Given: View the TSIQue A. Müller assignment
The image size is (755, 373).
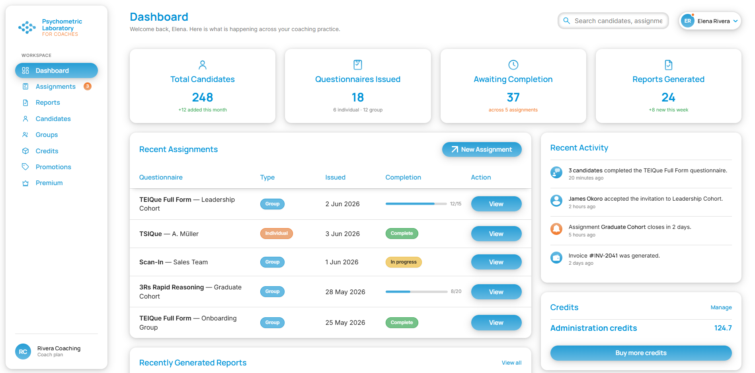Looking at the screenshot, I should coord(496,234).
